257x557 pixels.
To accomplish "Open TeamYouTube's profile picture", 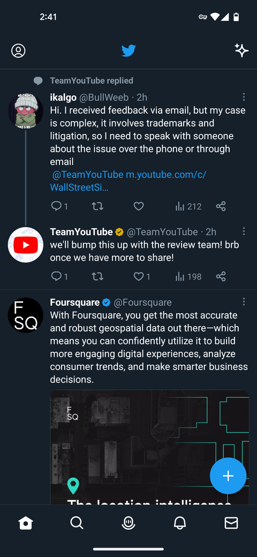I will pyautogui.click(x=26, y=245).
